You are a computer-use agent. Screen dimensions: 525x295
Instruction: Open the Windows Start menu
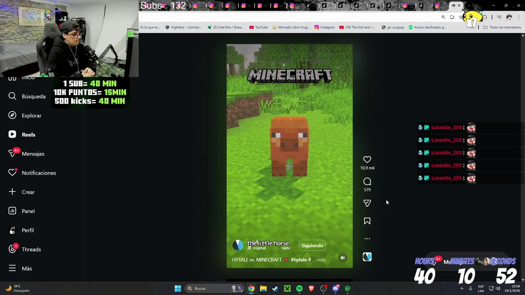178,288
